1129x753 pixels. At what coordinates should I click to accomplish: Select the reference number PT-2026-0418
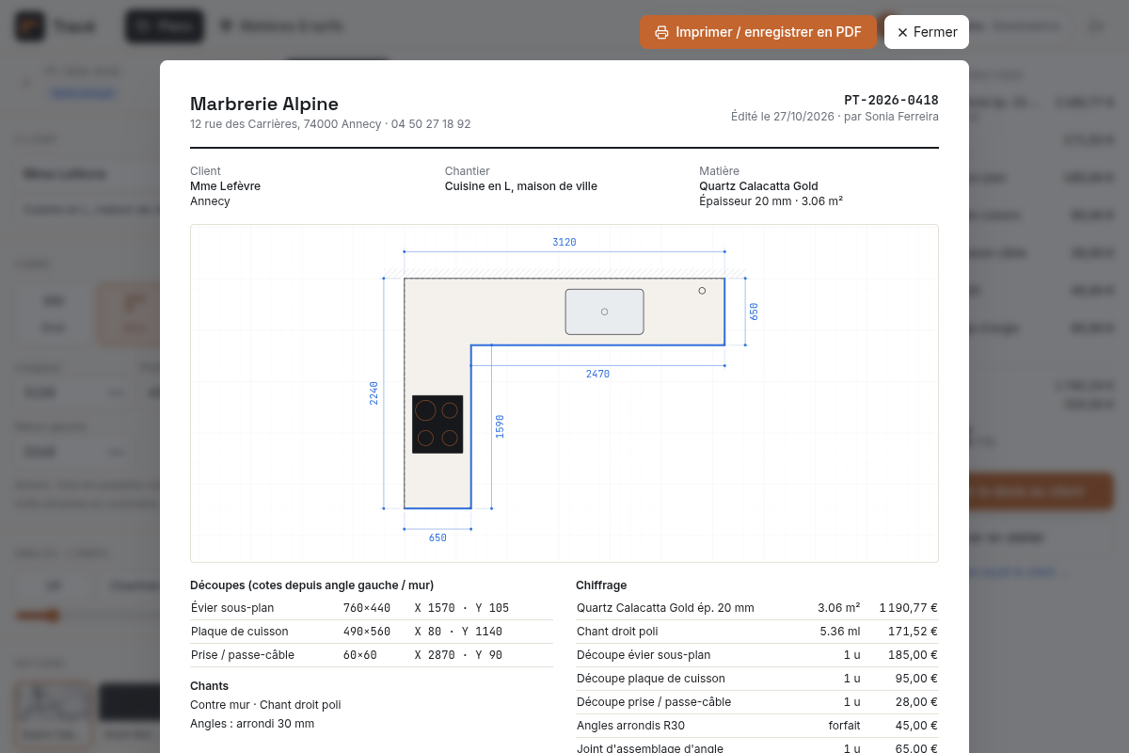point(891,100)
